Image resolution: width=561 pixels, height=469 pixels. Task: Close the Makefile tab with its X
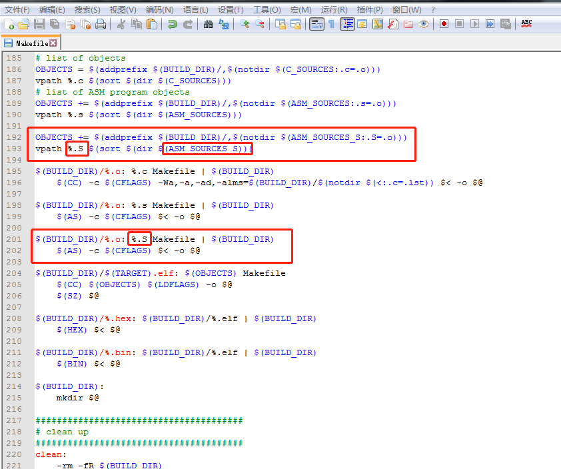tap(53, 43)
